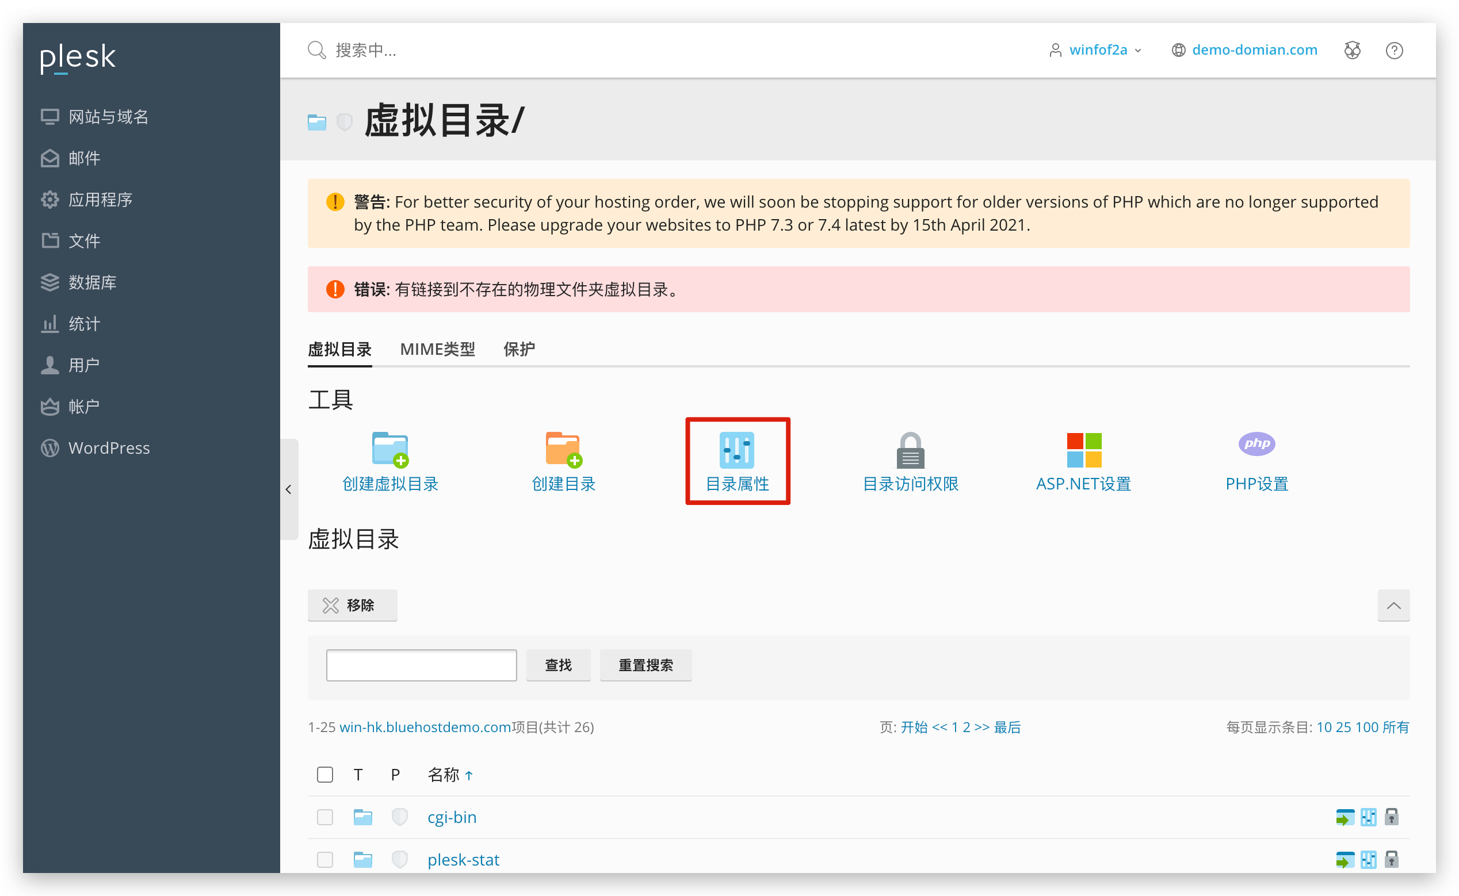The width and height of the screenshot is (1459, 896).
Task: Switch to the MIME类型 tab
Action: coord(437,349)
